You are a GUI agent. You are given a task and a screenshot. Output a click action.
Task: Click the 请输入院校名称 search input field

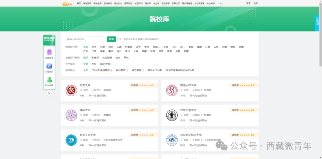pyautogui.click(x=86, y=39)
